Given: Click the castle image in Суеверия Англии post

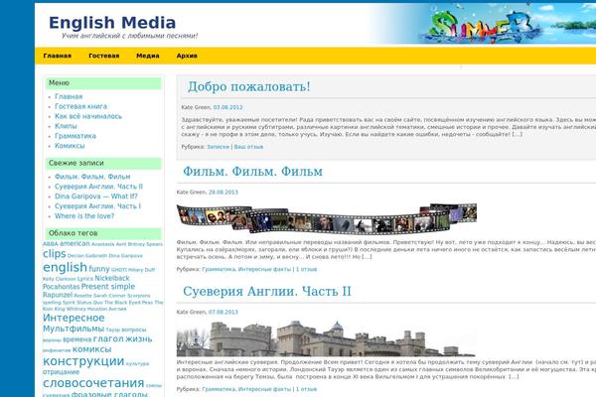Looking at the screenshot, I should click(326, 338).
